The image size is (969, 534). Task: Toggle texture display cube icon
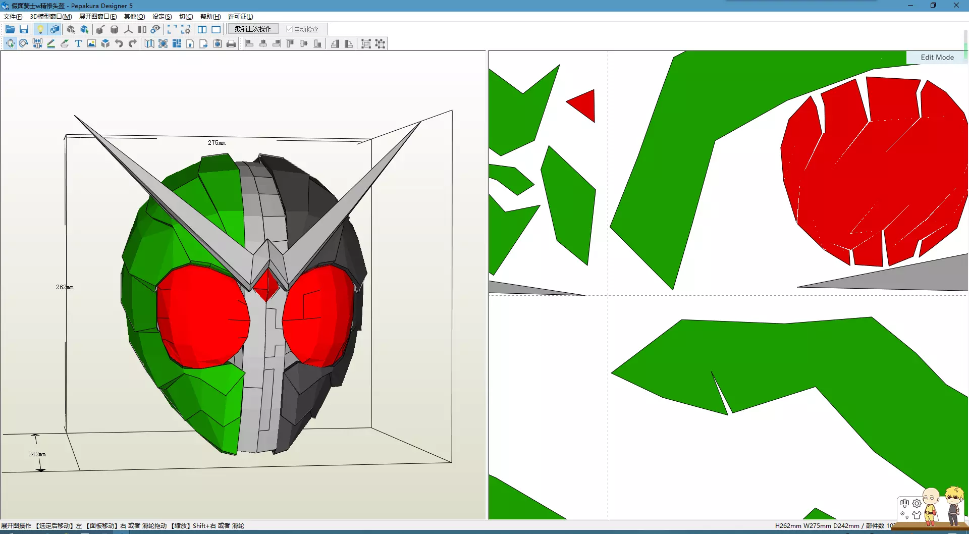(55, 29)
